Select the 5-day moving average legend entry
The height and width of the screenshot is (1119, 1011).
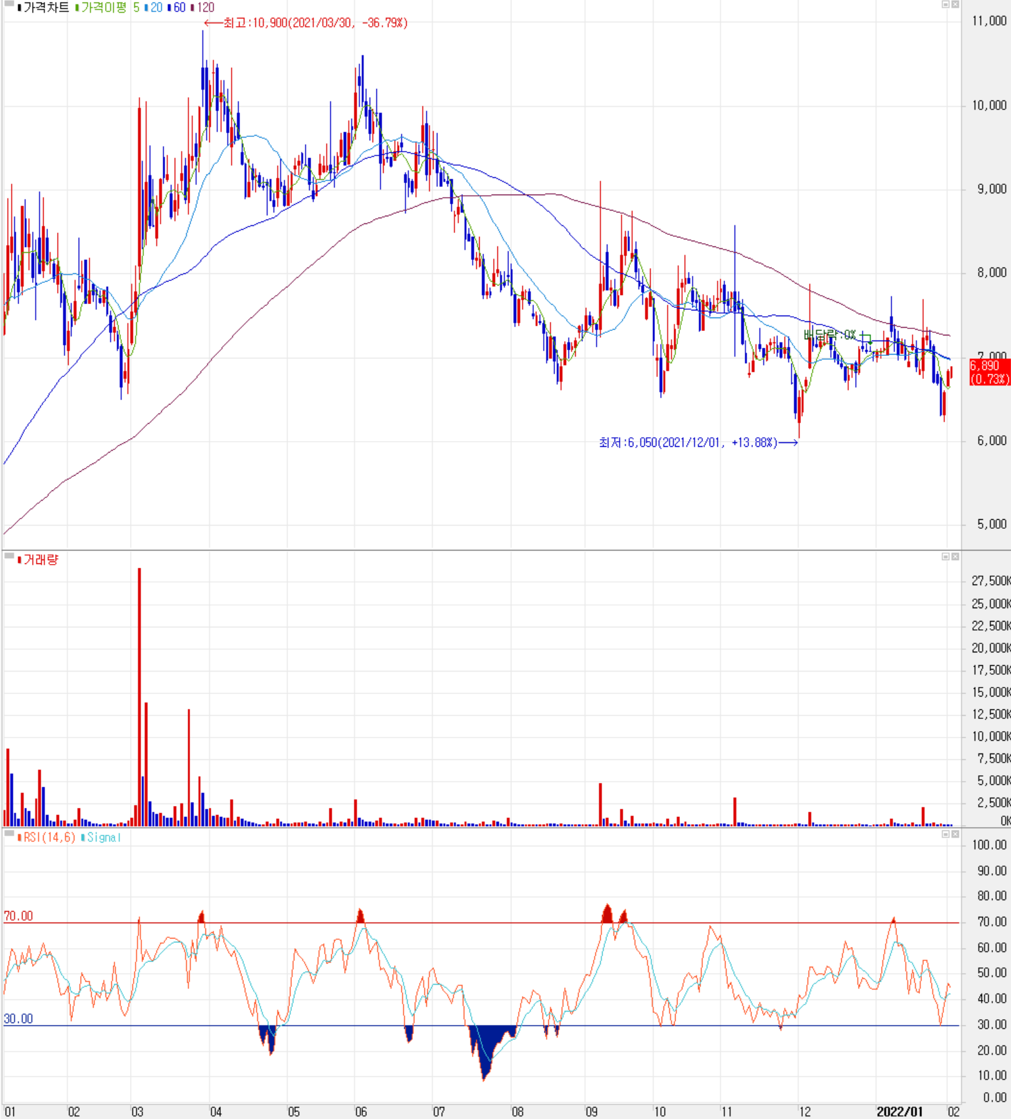(x=136, y=8)
